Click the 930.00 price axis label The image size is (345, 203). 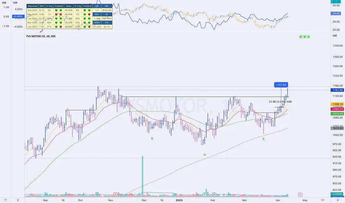pos(337,157)
